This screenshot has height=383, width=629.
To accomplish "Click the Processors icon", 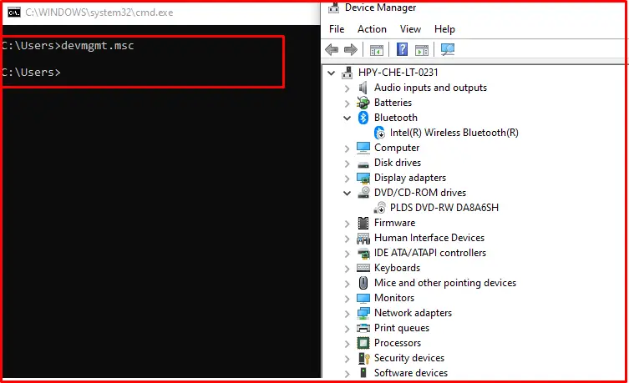I will 363,343.
